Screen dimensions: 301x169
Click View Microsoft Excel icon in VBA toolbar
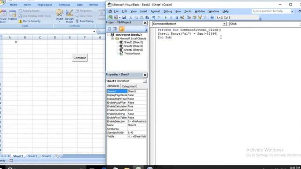[111, 17]
